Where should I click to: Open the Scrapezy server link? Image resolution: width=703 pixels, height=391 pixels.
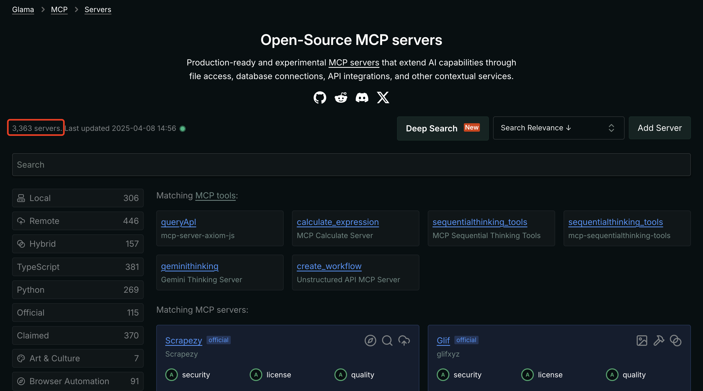[184, 341]
